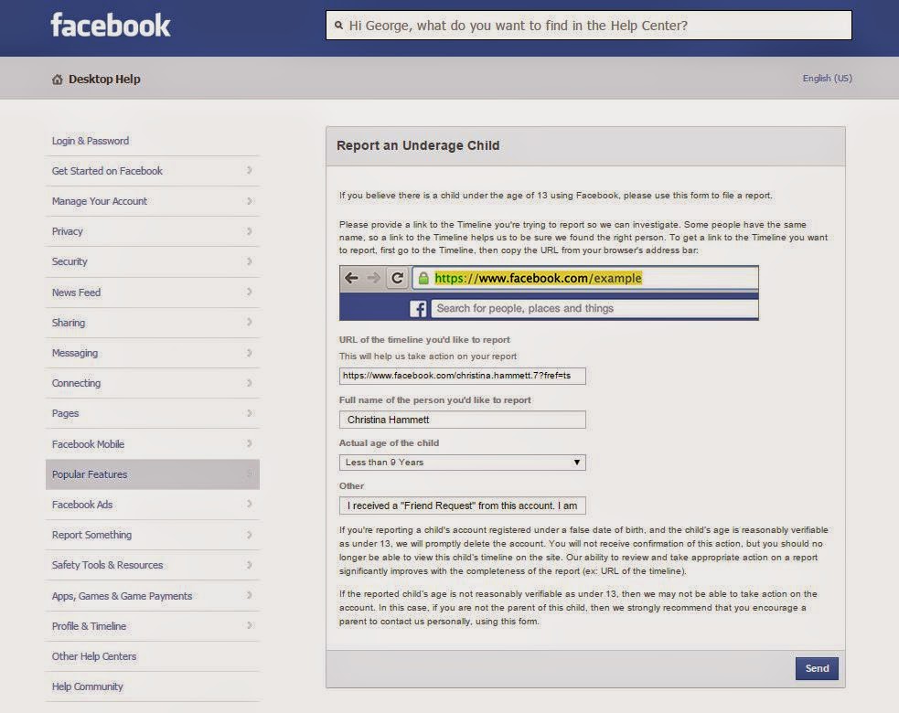The width and height of the screenshot is (899, 713).
Task: Click the reload icon in the example browser image
Action: coord(397,278)
